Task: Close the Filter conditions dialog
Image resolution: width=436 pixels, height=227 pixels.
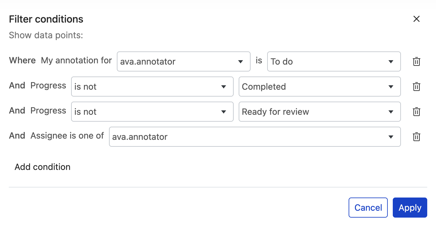Action: pos(417,19)
